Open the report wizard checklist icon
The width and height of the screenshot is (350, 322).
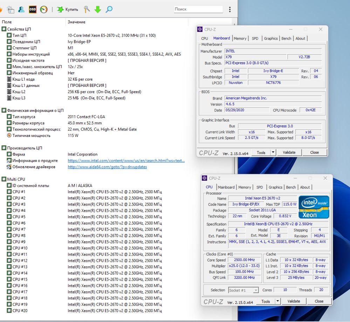tap(11, 9)
